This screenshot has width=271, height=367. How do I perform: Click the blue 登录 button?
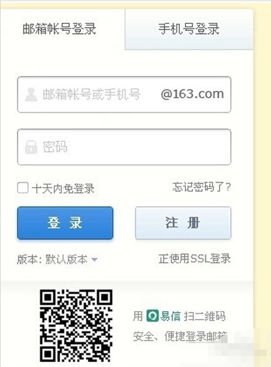[x=65, y=223]
